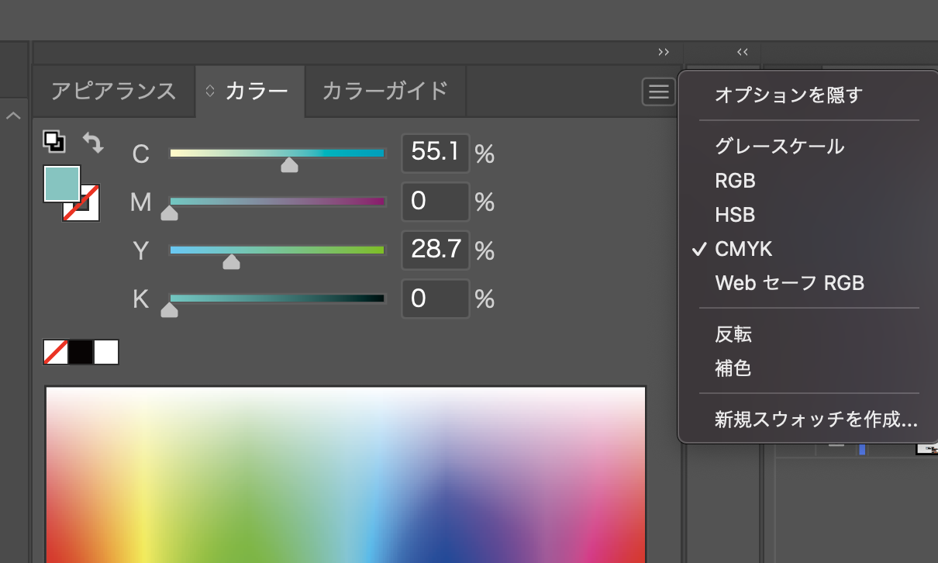Click the cyan C slider track

[x=278, y=153]
